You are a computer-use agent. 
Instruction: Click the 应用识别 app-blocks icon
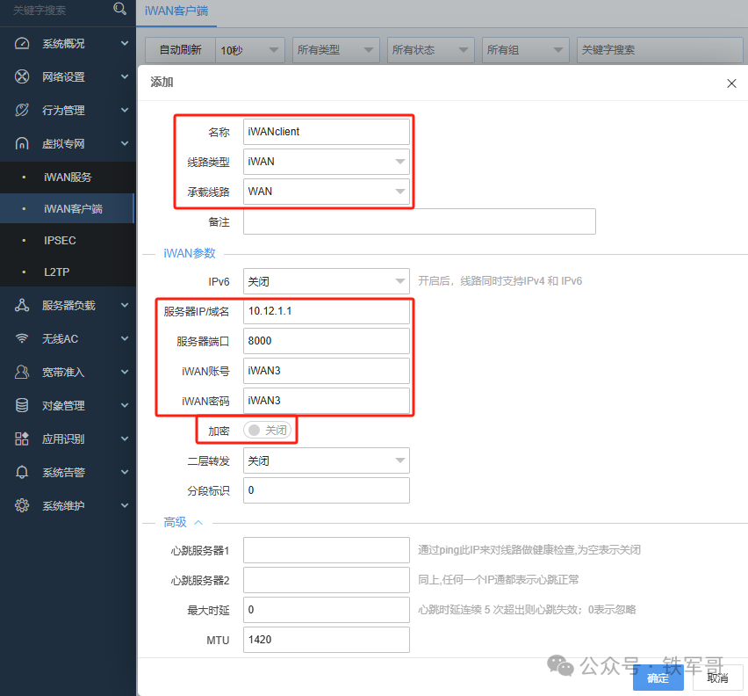(21, 439)
